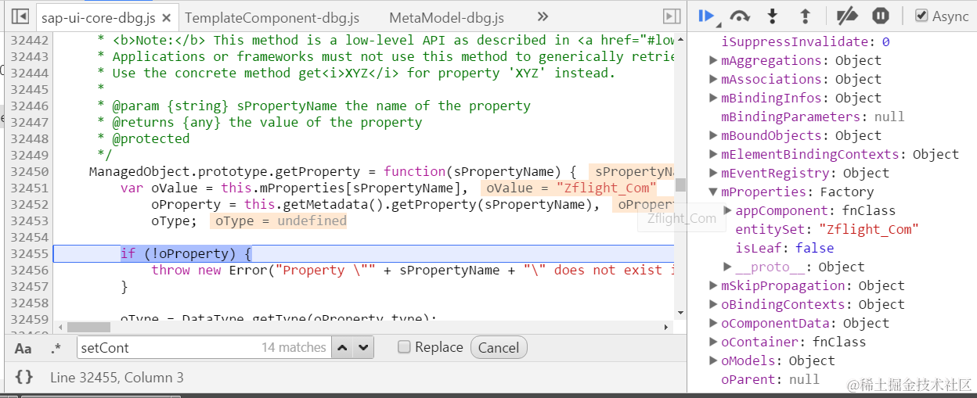Click getProperty function definition line

333,171
